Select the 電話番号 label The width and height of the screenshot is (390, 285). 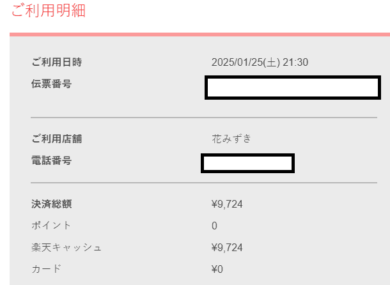[x=51, y=160]
